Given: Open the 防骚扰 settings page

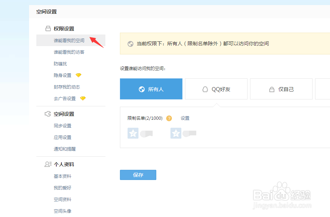Looking at the screenshot, I should (x=60, y=64).
